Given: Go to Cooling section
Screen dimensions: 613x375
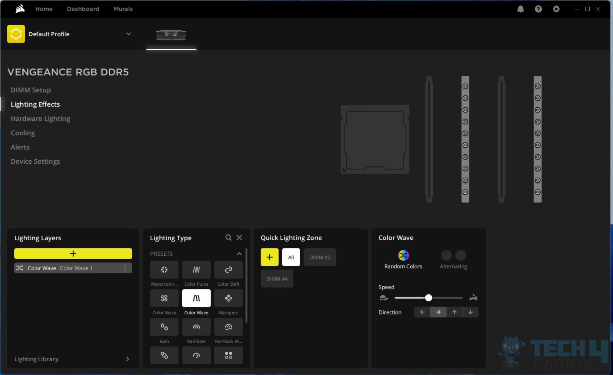Looking at the screenshot, I should point(23,133).
